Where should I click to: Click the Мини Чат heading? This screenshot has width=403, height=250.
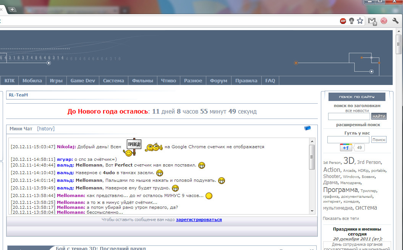(x=21, y=129)
